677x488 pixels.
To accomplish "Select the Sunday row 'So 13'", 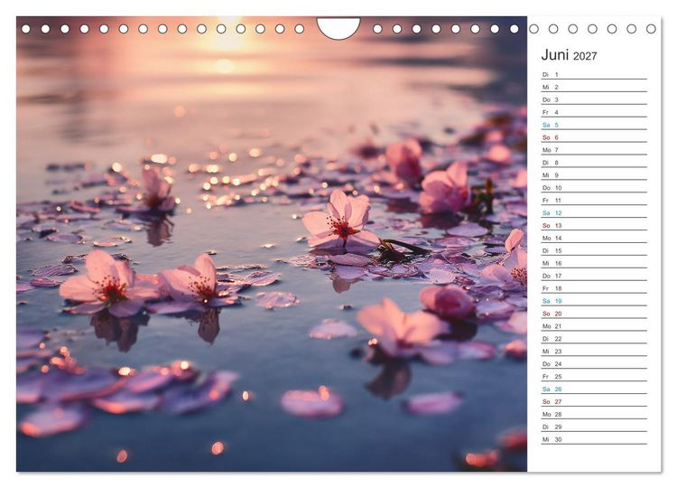I will [594, 225].
